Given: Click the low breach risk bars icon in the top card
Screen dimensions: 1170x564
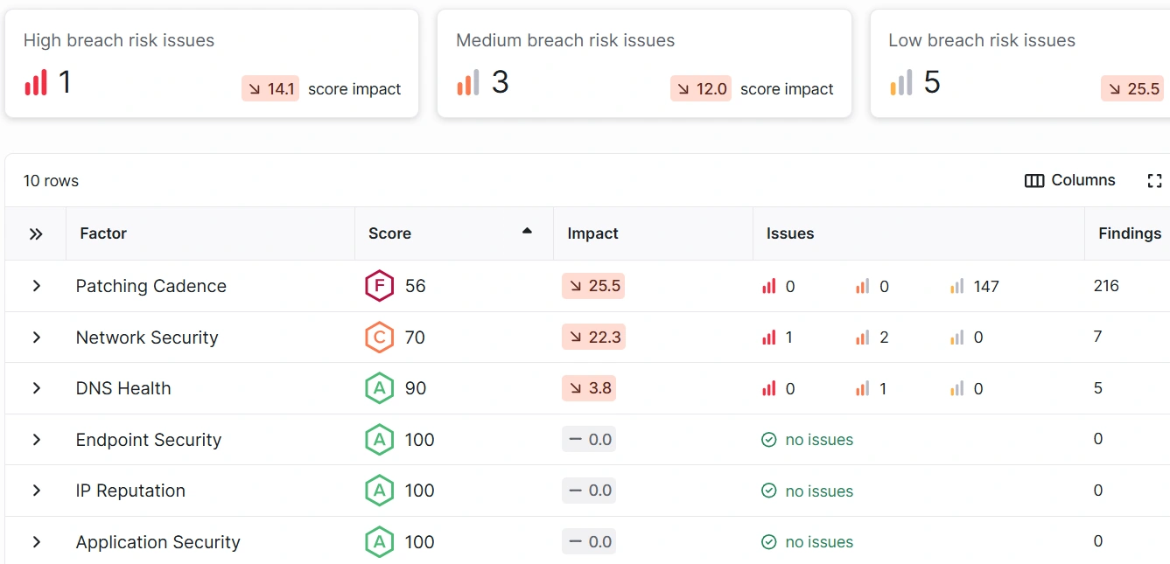Looking at the screenshot, I should [x=900, y=82].
